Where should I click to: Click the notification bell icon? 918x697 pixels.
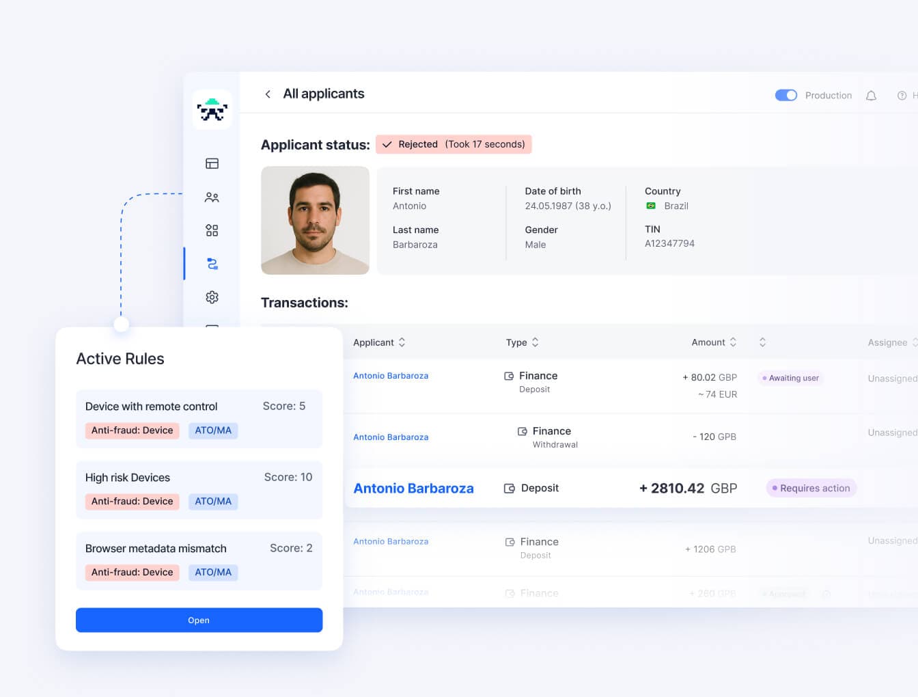pos(871,96)
